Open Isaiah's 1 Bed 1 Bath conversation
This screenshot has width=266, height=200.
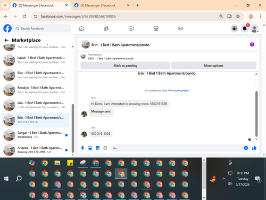point(36,60)
